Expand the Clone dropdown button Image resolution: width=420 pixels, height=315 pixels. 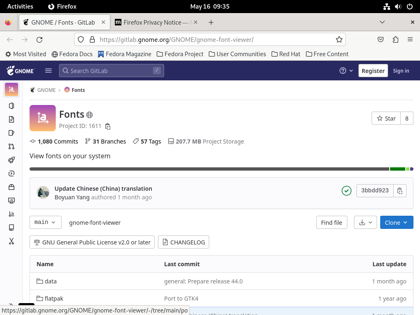click(397, 222)
